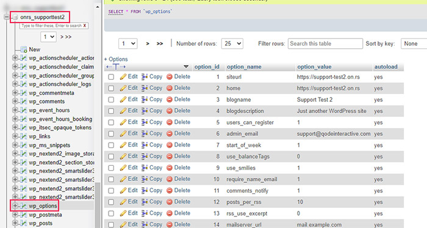Expand the wp_options table node
The image size is (427, 228).
click(x=15, y=206)
